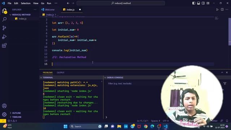The height and width of the screenshot is (130, 231).
Task: Open the Edit menu
Action: point(16,3)
